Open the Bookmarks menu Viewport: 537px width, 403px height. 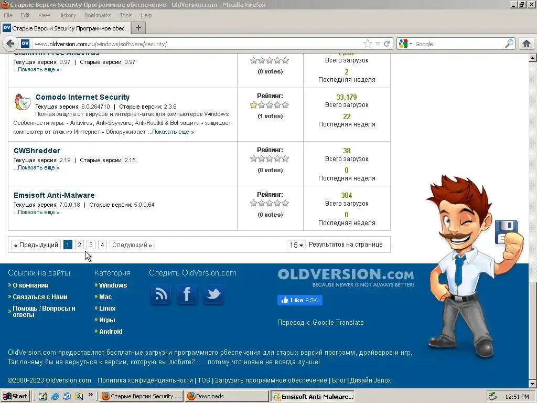(98, 15)
